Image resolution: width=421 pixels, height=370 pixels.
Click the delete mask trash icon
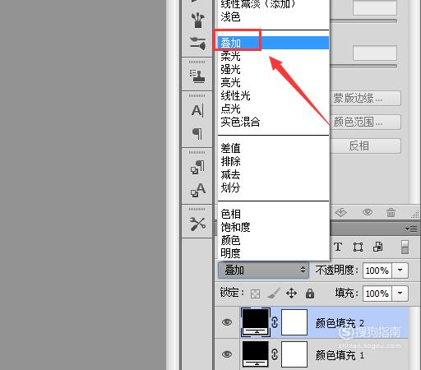(x=391, y=212)
